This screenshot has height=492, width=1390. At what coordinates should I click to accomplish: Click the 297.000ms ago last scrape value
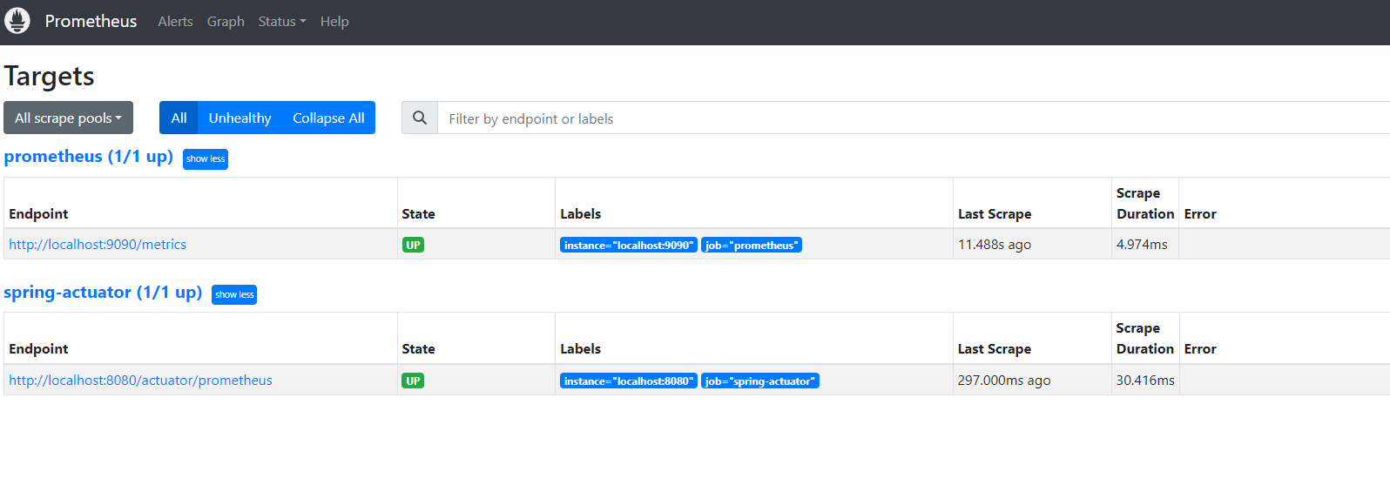tap(1004, 381)
